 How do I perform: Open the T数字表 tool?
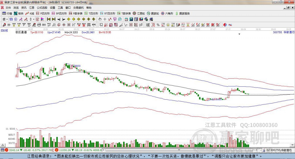(x=124, y=13)
